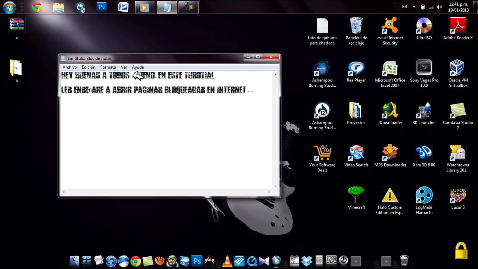The image size is (478, 269).
Task: Switch to the Camtasia recorder taskbar button
Action: click(188, 7)
